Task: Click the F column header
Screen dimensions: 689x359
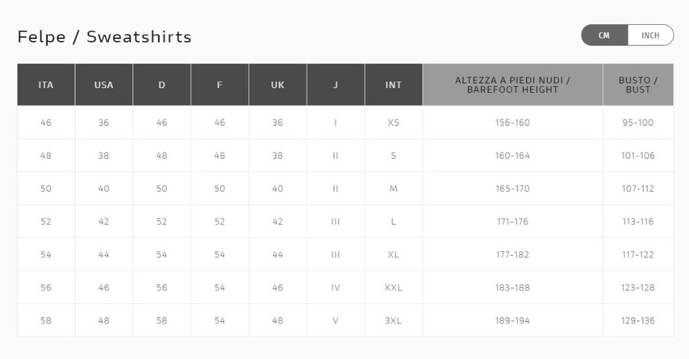Action: (x=219, y=85)
